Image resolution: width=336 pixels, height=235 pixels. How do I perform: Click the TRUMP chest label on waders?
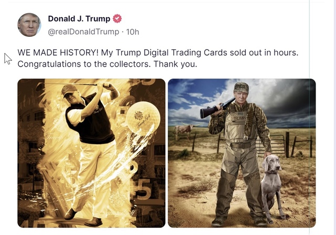(239, 119)
